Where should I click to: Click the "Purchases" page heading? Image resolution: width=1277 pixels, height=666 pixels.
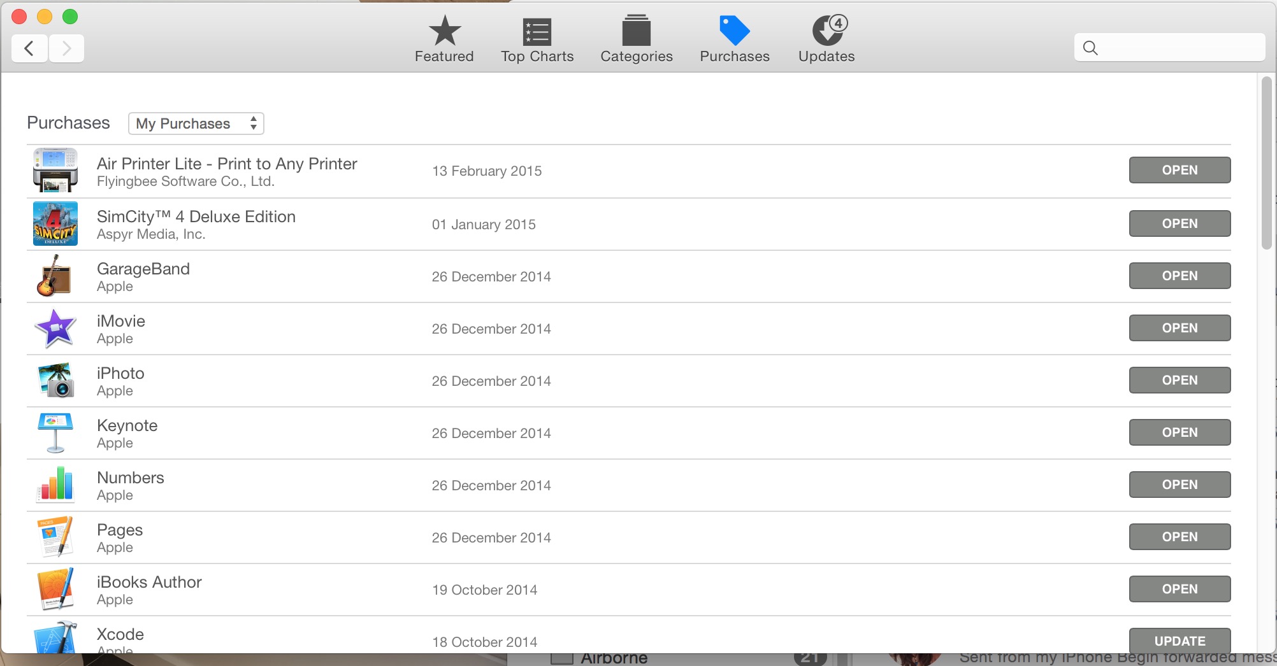click(68, 123)
